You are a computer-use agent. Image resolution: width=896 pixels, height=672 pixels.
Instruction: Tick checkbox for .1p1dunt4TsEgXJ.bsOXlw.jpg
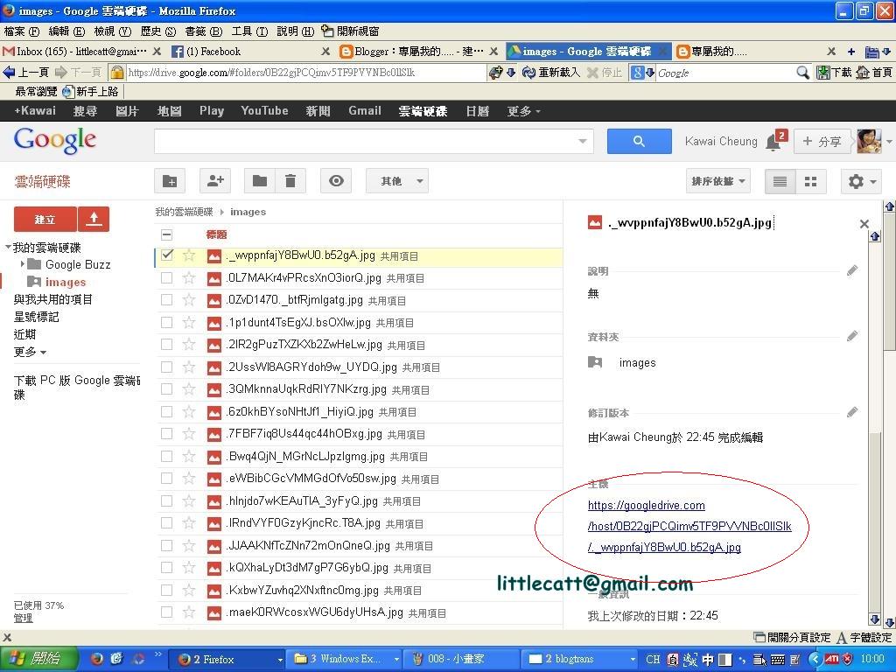click(x=167, y=322)
